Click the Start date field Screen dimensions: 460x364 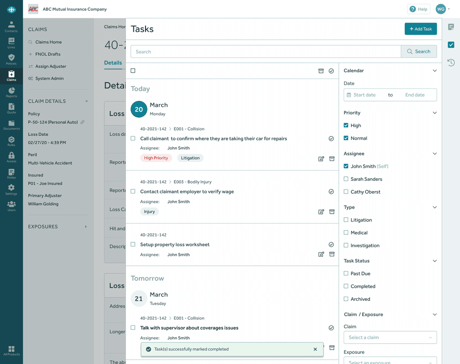pos(364,95)
